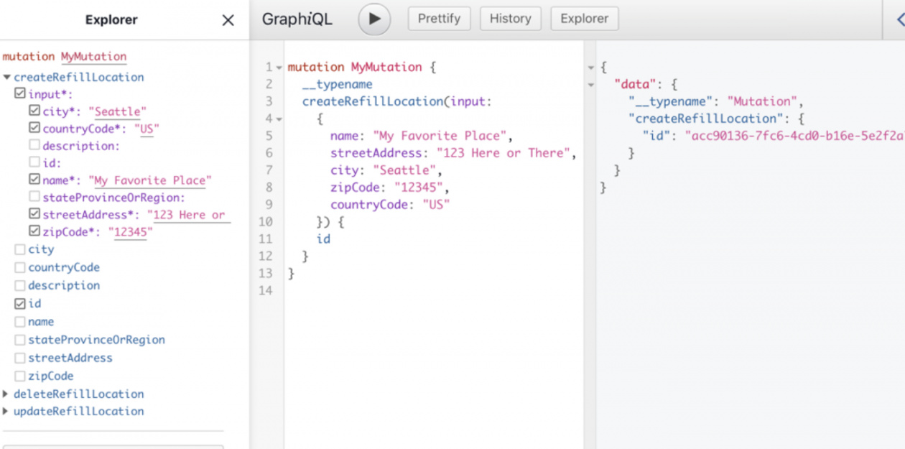Click the MyMutation name in Explorer
Screen dimensions: 905x449
(x=93, y=57)
